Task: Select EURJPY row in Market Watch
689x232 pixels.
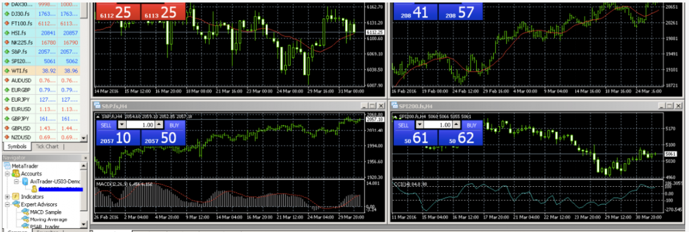Action: point(40,99)
